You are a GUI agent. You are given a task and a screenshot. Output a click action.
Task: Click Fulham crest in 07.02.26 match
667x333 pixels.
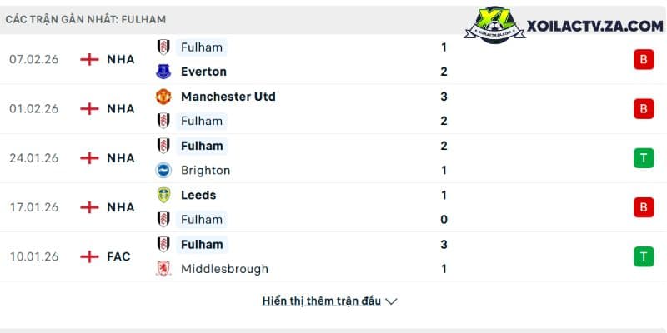(x=163, y=47)
